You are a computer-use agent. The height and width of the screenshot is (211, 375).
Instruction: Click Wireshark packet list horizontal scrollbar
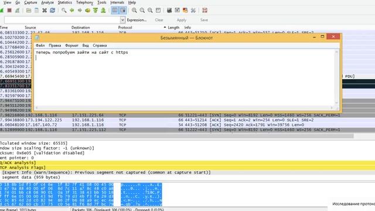[x=176, y=136]
